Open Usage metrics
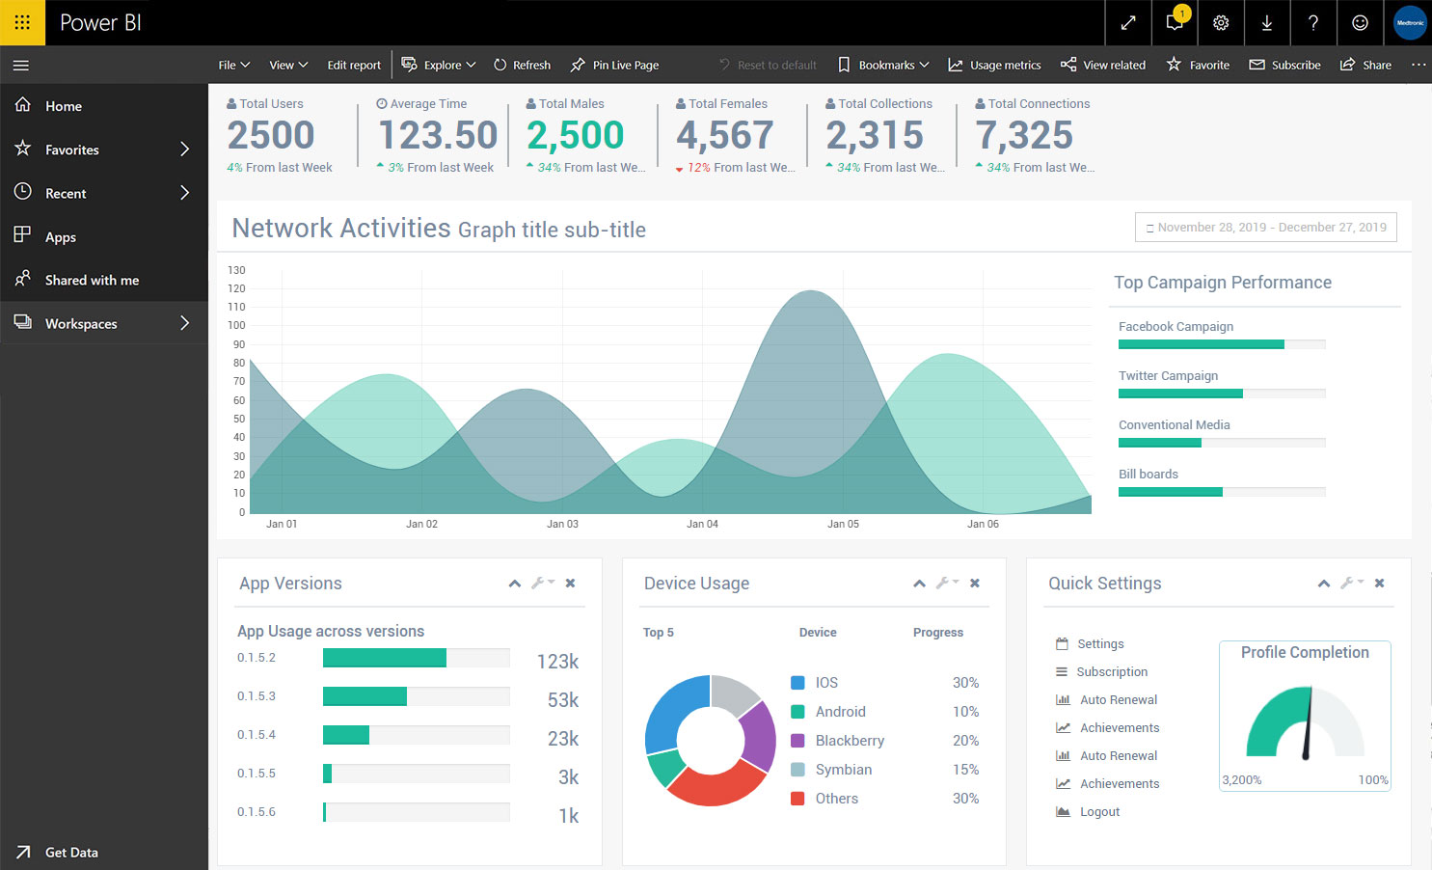Image resolution: width=1432 pixels, height=870 pixels. [994, 65]
